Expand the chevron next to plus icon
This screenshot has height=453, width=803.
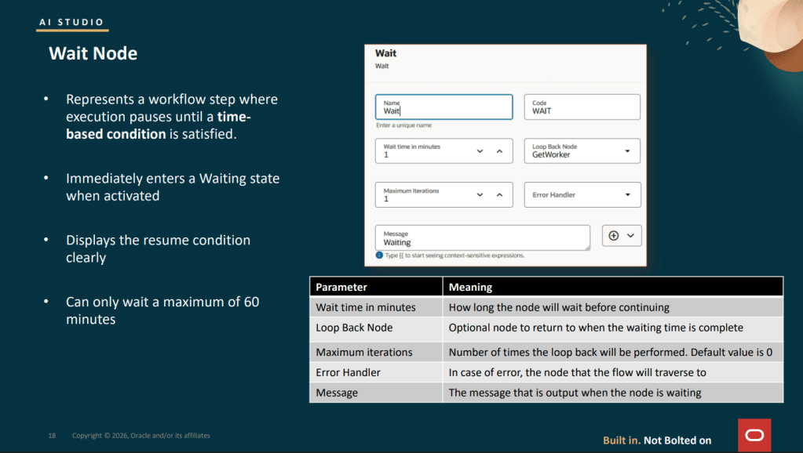click(630, 236)
